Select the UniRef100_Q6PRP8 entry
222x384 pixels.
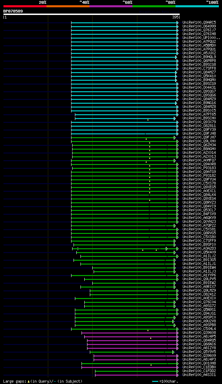[x=199, y=61]
